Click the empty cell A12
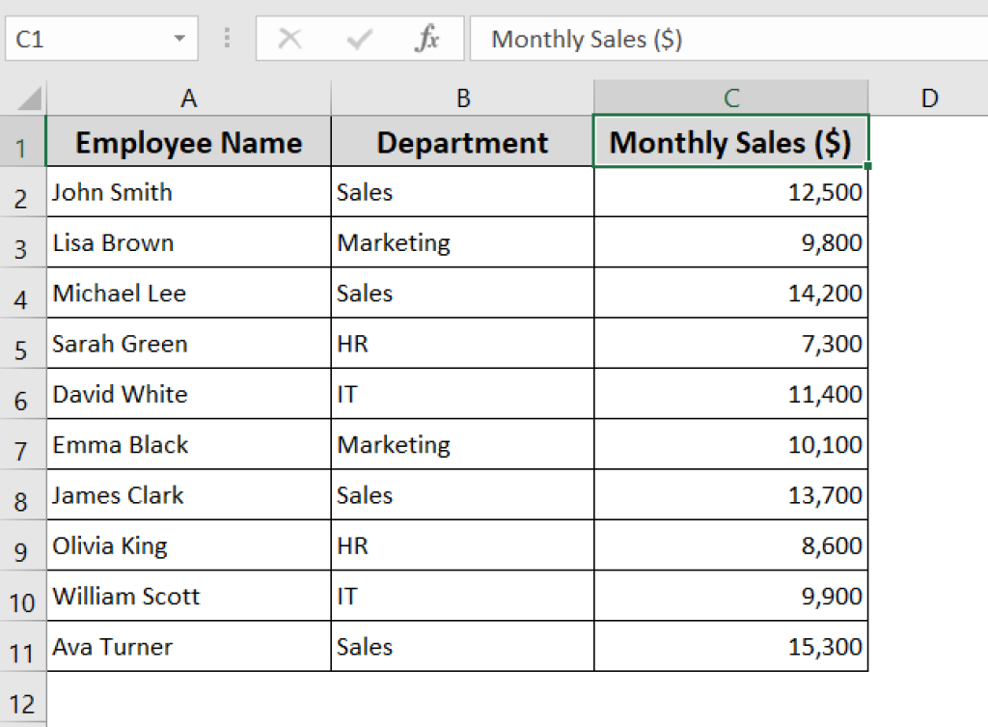 tap(188, 697)
